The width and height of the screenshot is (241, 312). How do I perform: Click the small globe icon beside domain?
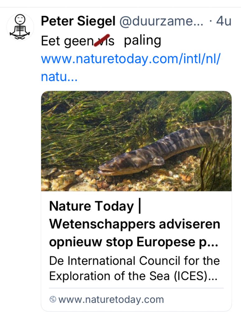point(53,300)
